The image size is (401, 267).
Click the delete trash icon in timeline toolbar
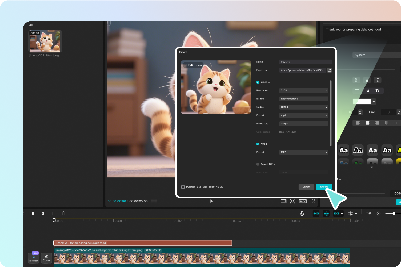tap(63, 214)
